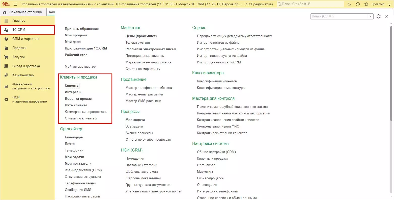Open Маркетинговые мероприятия

pyautogui.click(x=148, y=62)
